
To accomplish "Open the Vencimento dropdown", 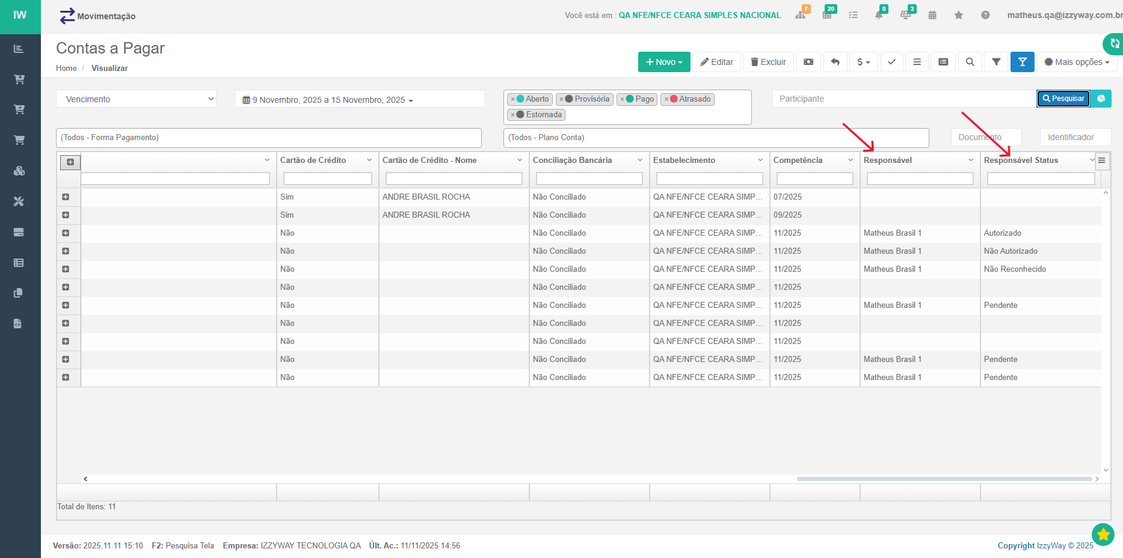I will pos(137,99).
